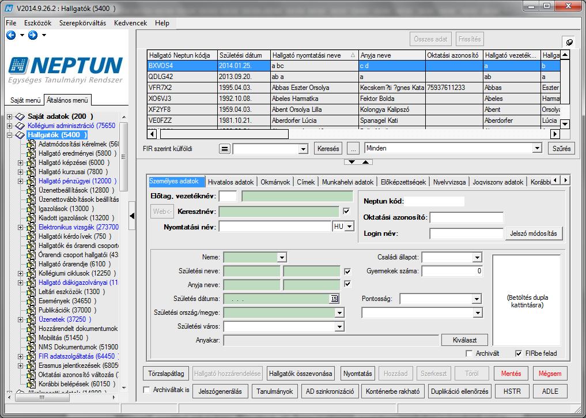This screenshot has width=586, height=418.
Task: Open the Születési város dropdown
Action: (x=339, y=326)
